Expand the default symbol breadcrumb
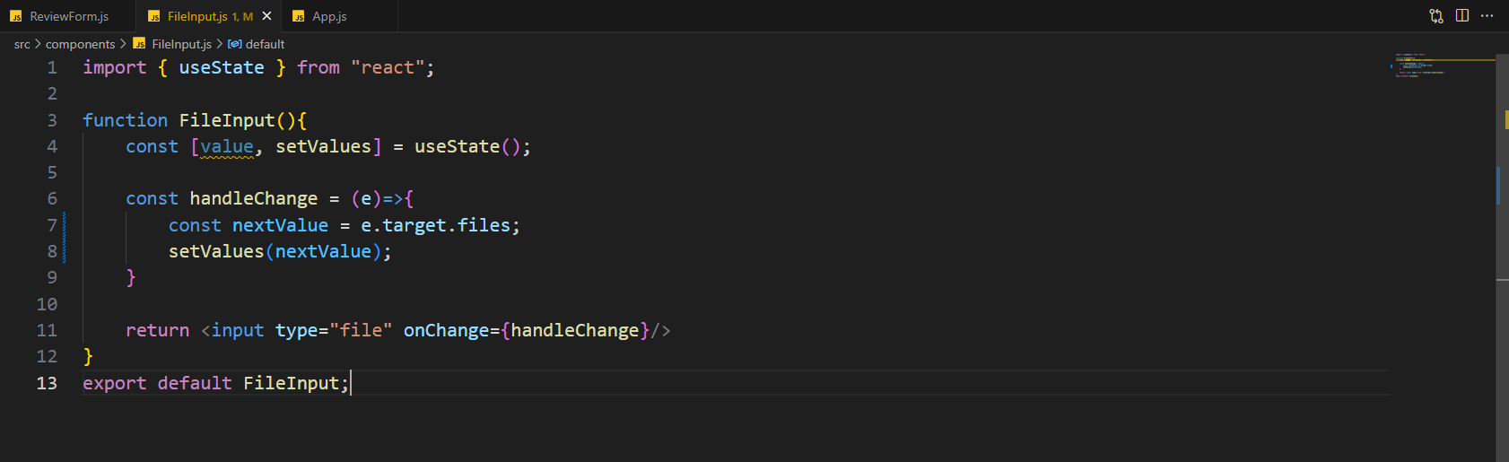The image size is (1509, 462). [x=265, y=44]
